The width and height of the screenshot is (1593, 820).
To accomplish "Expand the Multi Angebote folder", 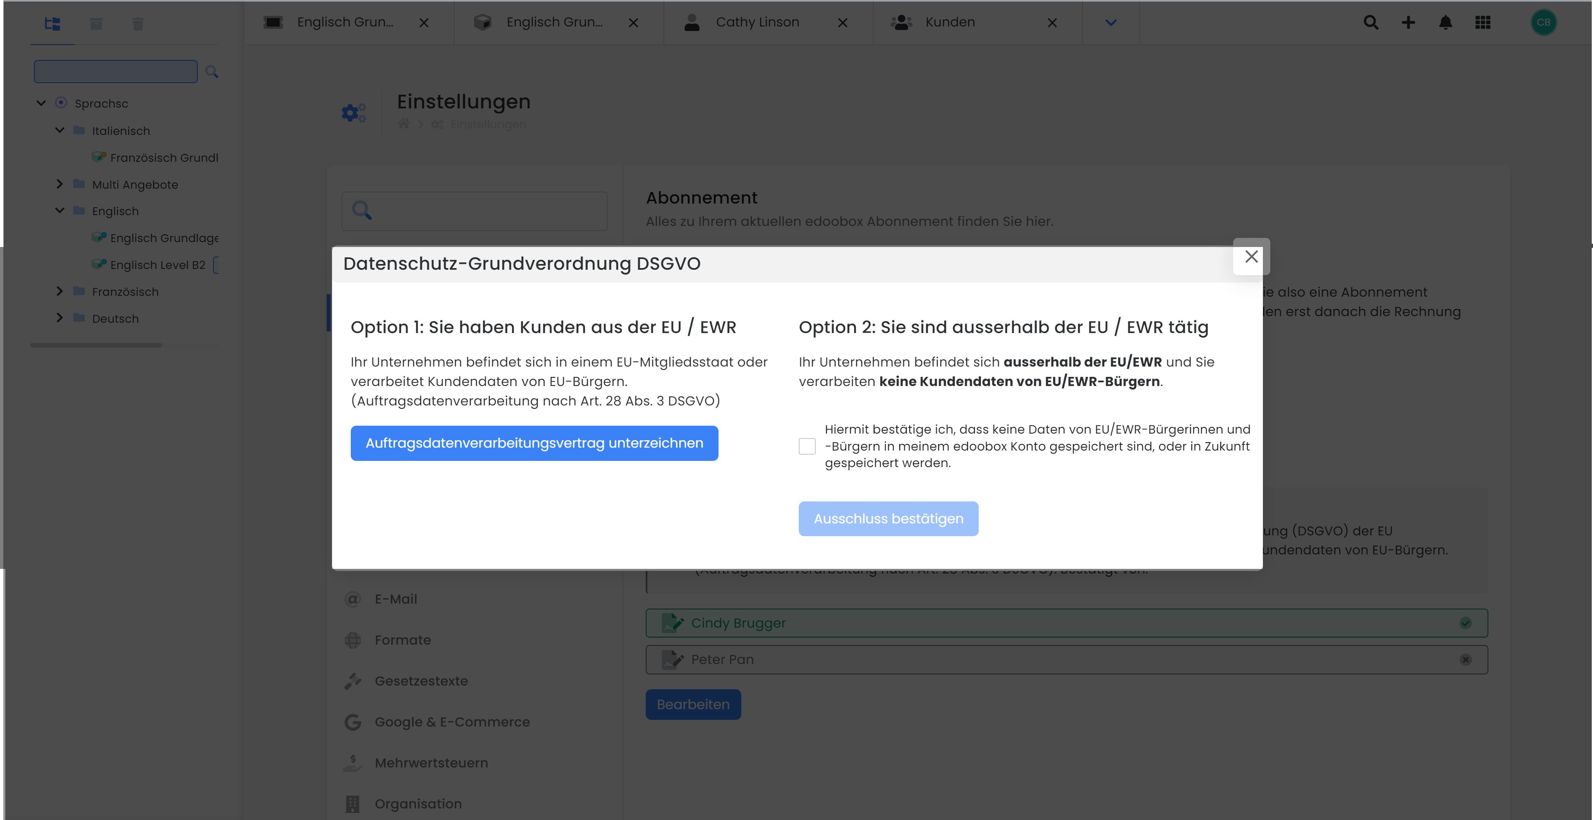I will 60,184.
